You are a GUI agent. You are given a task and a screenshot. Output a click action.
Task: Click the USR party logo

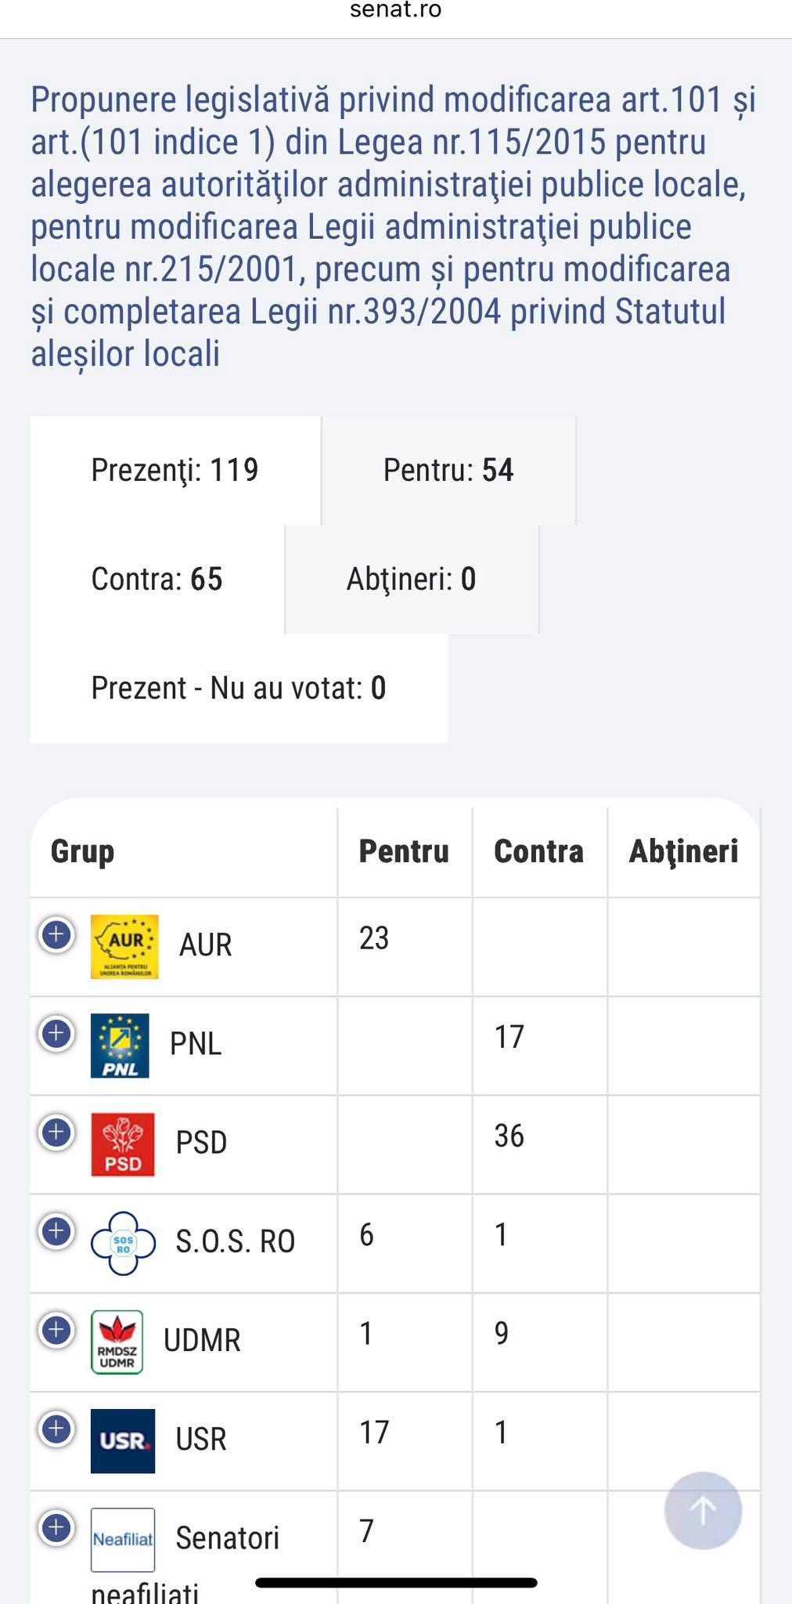(123, 1440)
